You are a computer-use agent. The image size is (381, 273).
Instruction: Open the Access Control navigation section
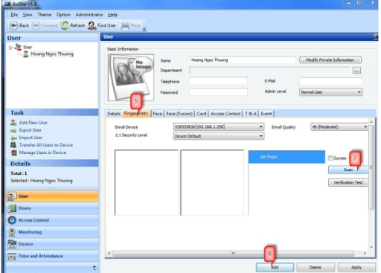(52, 220)
